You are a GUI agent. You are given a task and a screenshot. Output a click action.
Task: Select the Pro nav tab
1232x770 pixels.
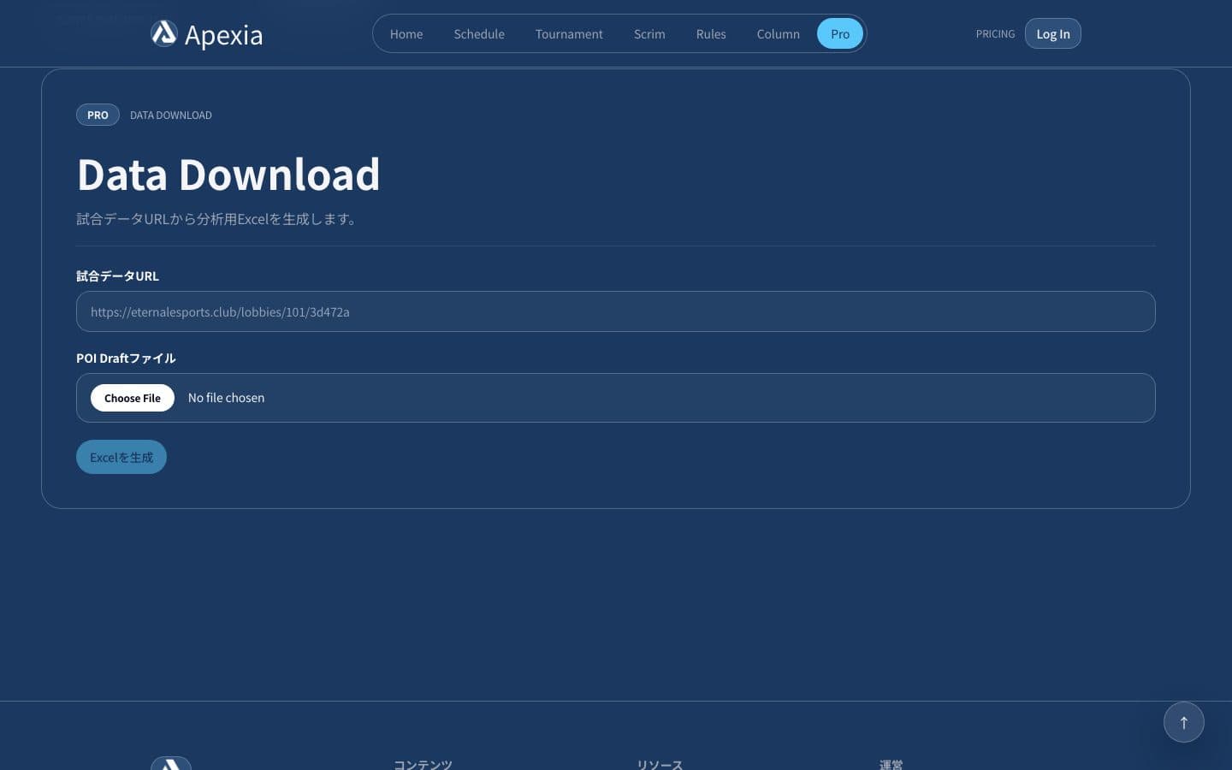point(840,34)
